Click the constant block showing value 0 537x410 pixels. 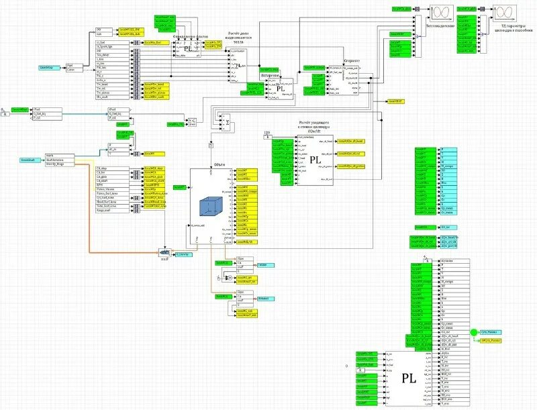click(346, 366)
